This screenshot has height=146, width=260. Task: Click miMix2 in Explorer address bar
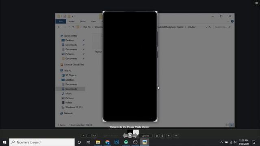tap(191, 27)
